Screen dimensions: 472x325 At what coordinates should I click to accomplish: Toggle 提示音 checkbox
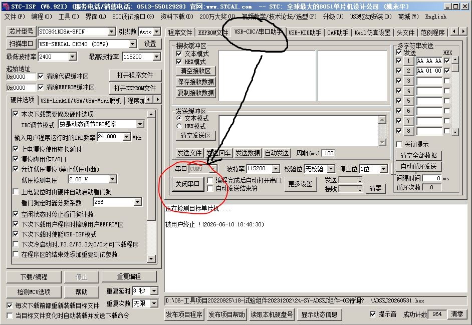[x=373, y=314]
